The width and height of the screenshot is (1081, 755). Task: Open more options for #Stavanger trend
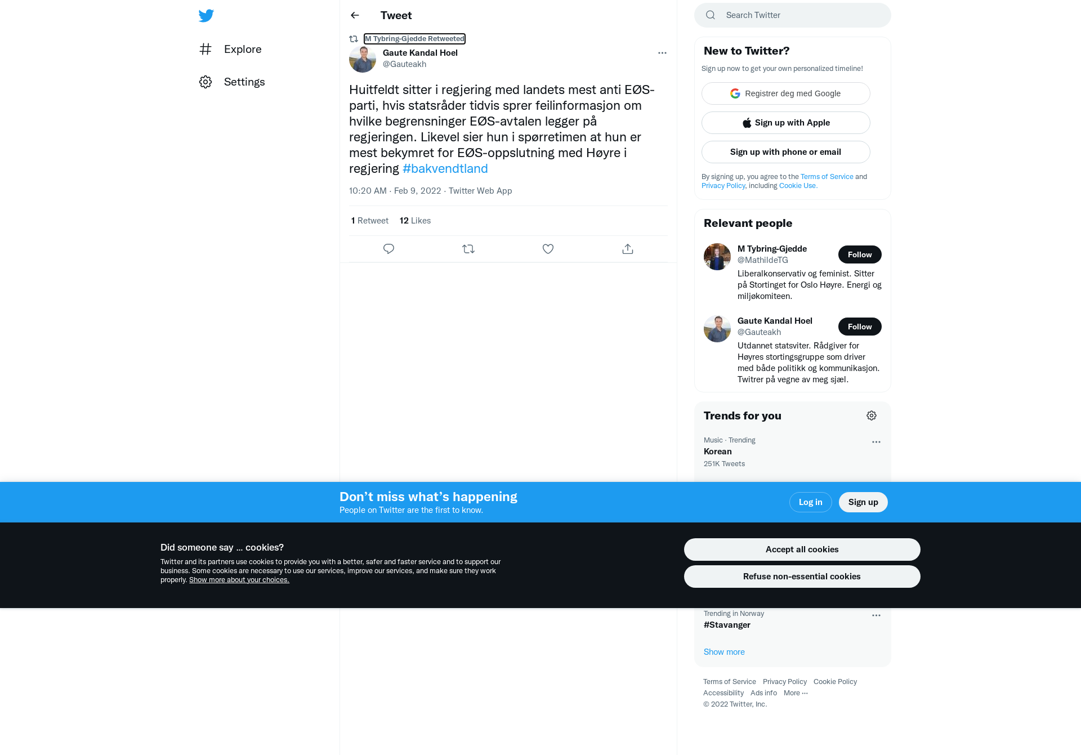click(x=876, y=615)
